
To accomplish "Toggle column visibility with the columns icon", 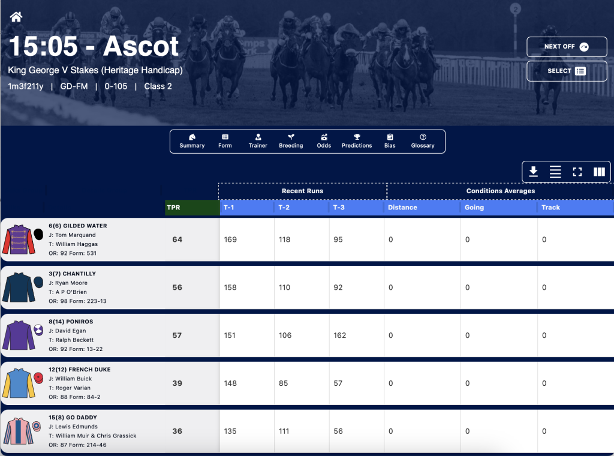I will tap(599, 172).
